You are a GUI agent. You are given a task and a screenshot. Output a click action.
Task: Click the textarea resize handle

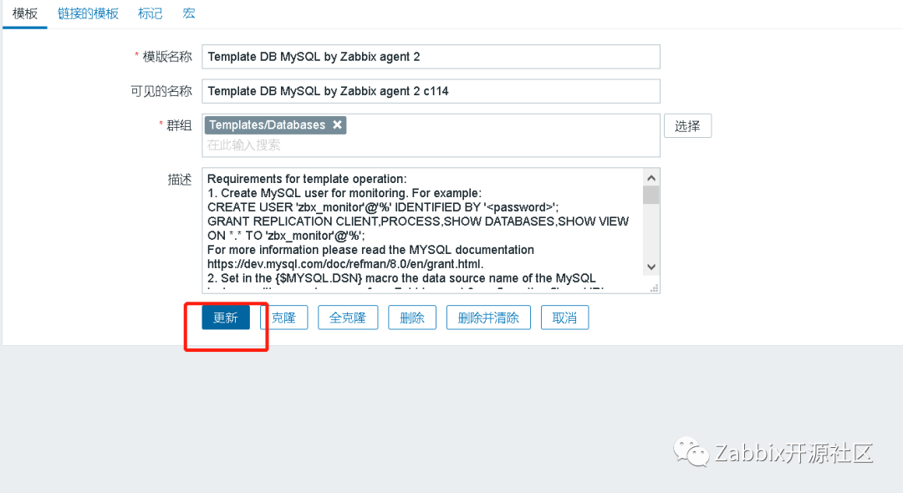tap(654, 288)
